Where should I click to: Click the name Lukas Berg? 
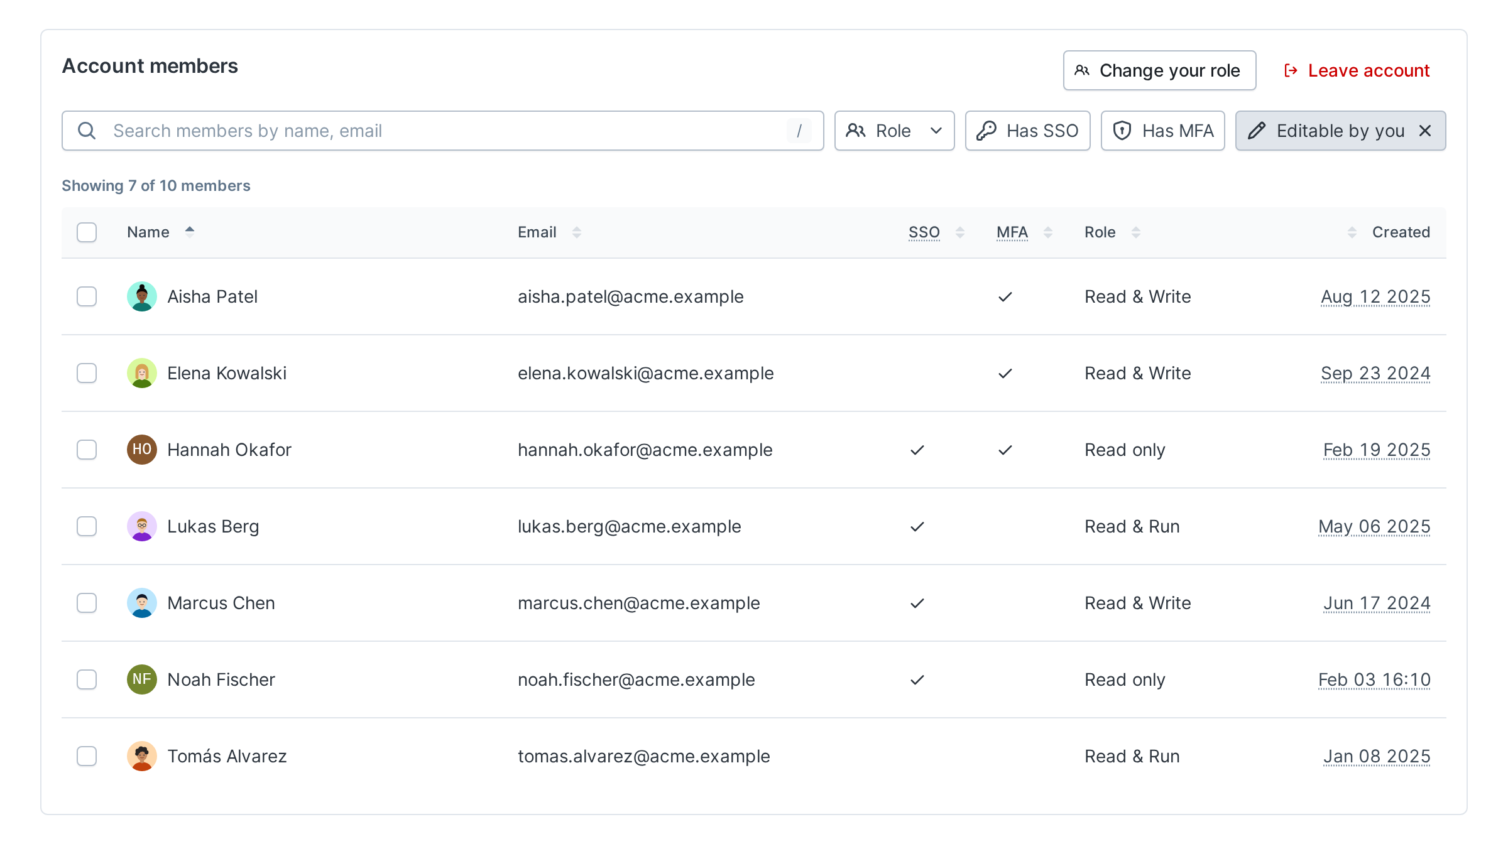pos(213,526)
